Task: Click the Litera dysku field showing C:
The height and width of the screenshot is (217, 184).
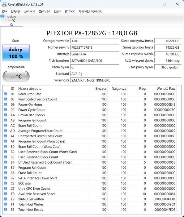Action: coord(95,67)
